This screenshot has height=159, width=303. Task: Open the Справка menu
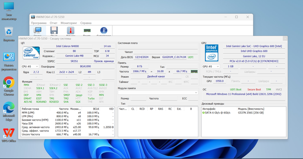point(86,23)
